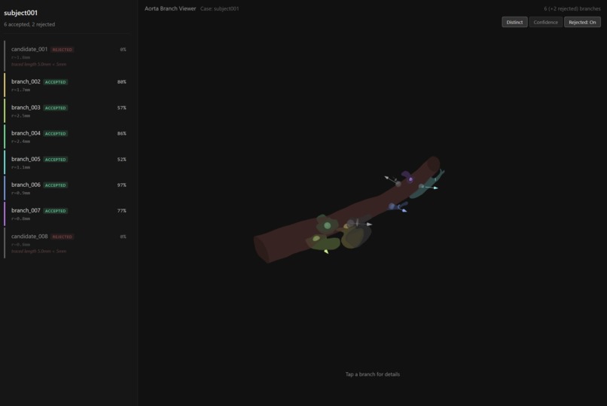Select branch_007 in the branch list
Viewport: 607px width, 406px height.
click(x=66, y=214)
